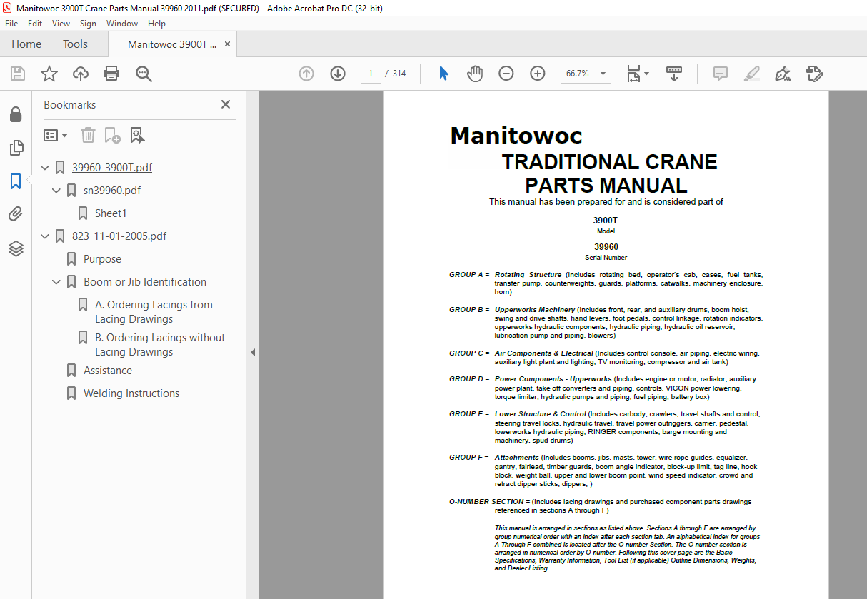Select the Sheet1 bookmark
867x599 pixels.
click(x=111, y=213)
